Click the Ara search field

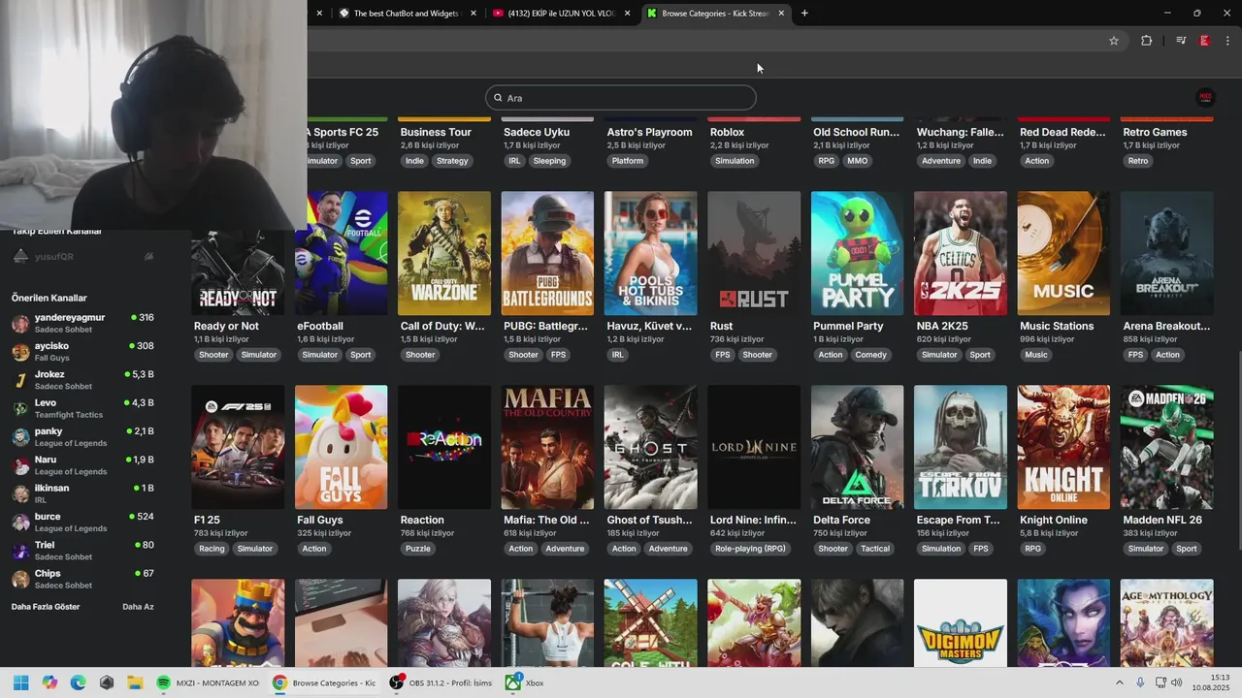[621, 98]
